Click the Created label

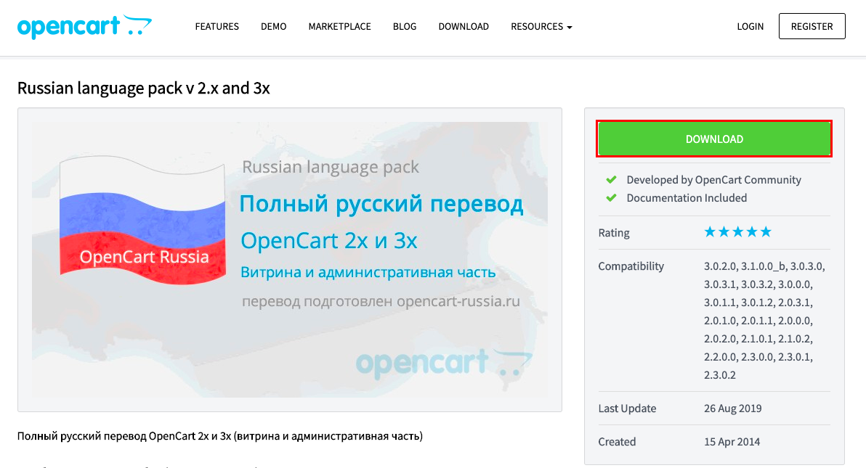pos(617,441)
